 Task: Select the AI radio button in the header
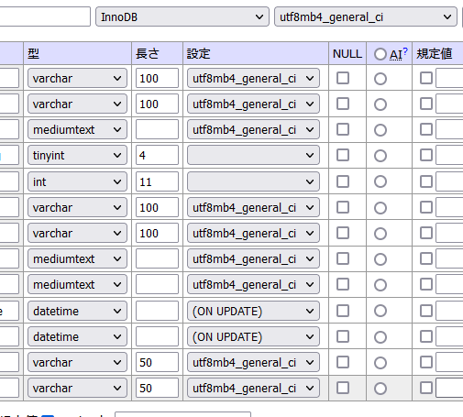pos(380,54)
